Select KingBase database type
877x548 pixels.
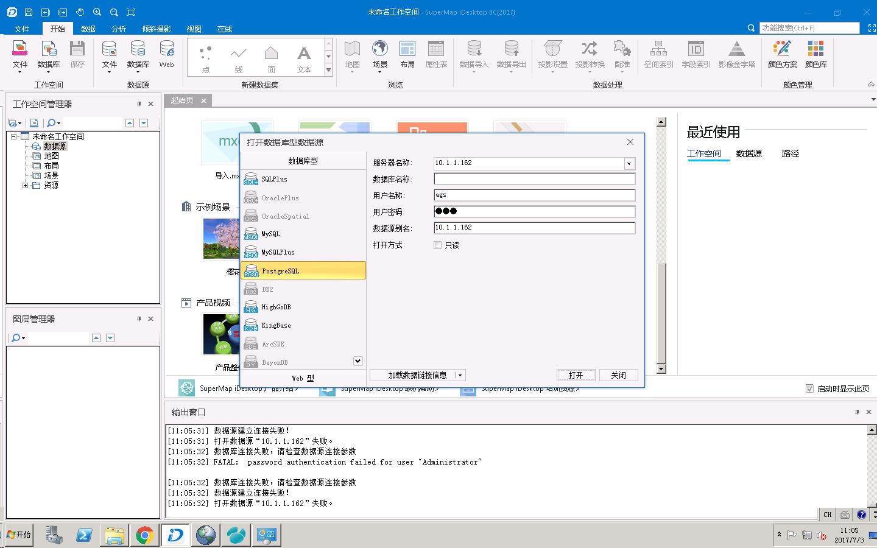point(303,325)
